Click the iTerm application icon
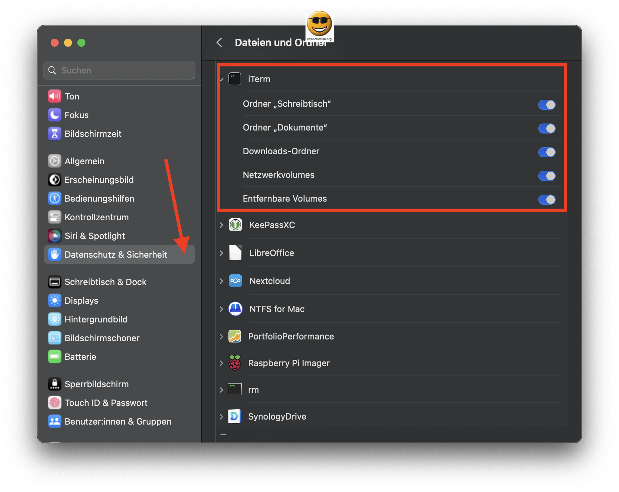 235,79
